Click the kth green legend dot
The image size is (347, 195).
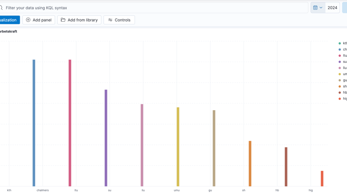(340, 43)
